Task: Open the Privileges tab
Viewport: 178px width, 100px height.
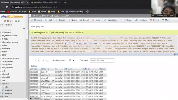Action: (x=126, y=20)
